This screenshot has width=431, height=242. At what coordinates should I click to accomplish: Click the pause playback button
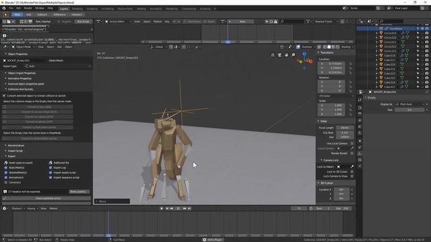[x=178, y=208]
